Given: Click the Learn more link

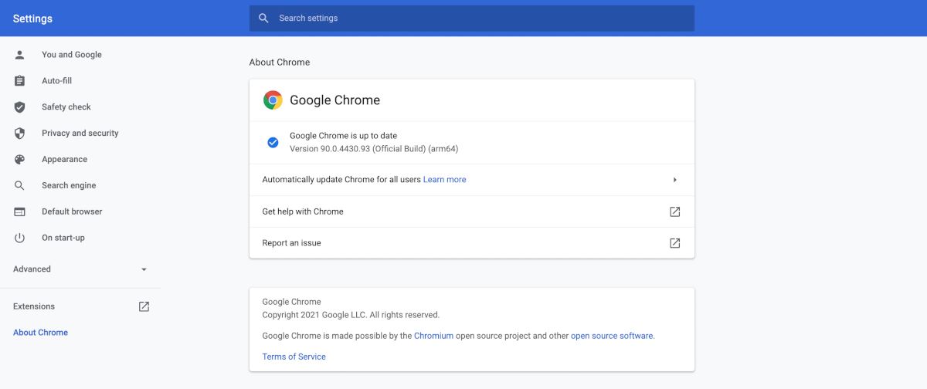Looking at the screenshot, I should [x=445, y=180].
